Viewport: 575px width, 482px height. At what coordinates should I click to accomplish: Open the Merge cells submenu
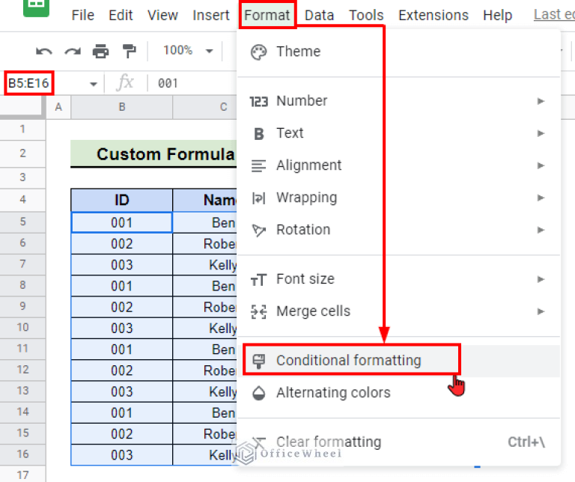pos(313,311)
